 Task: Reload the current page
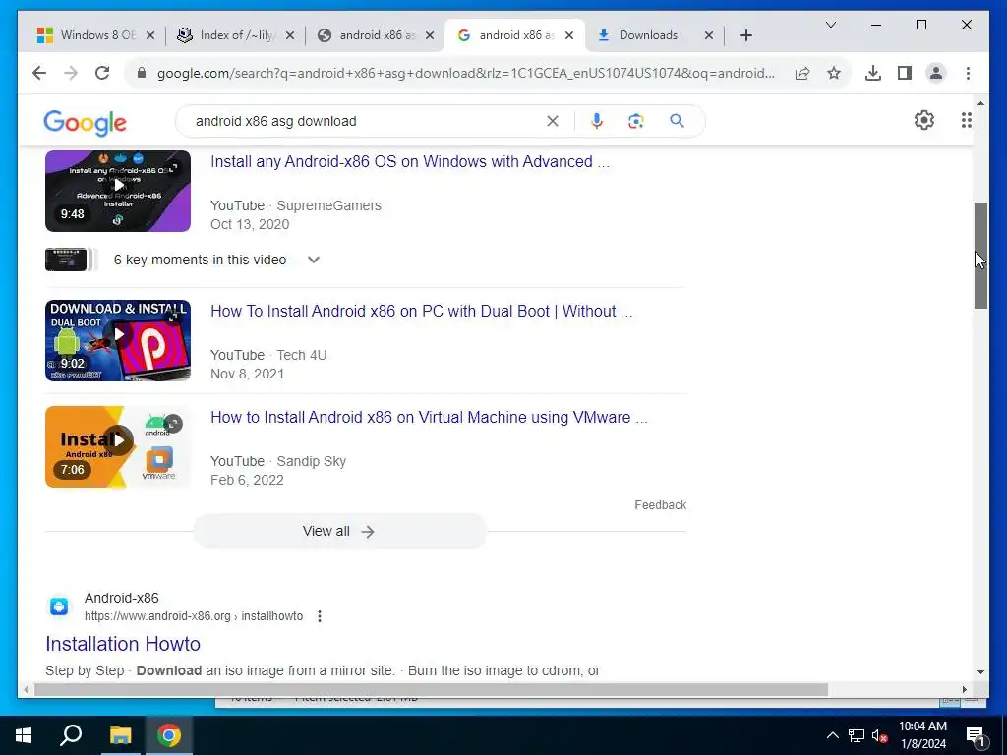click(x=102, y=73)
